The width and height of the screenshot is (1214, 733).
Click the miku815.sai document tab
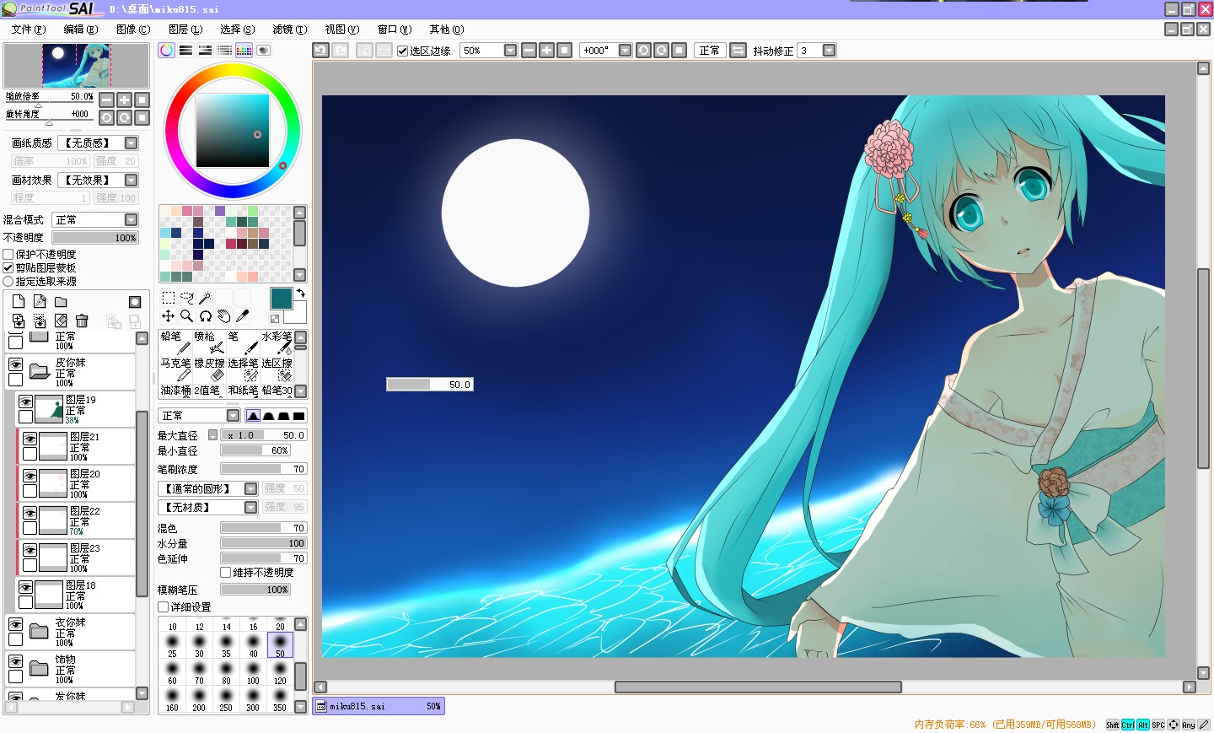(379, 706)
